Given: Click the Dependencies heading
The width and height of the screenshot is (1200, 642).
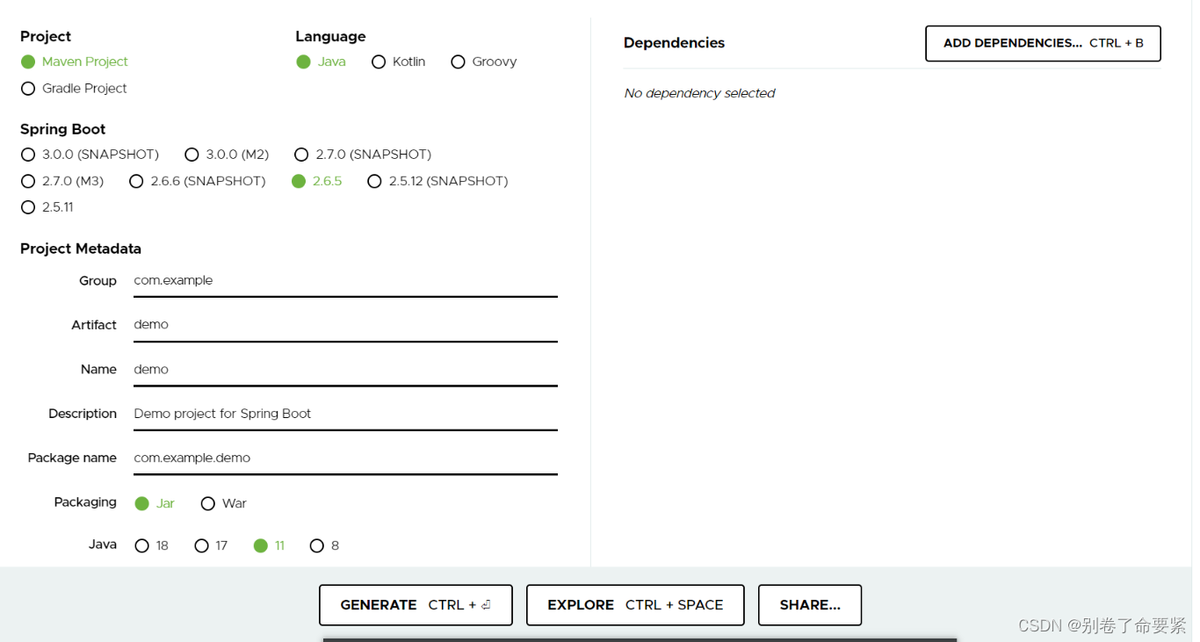Looking at the screenshot, I should [674, 43].
